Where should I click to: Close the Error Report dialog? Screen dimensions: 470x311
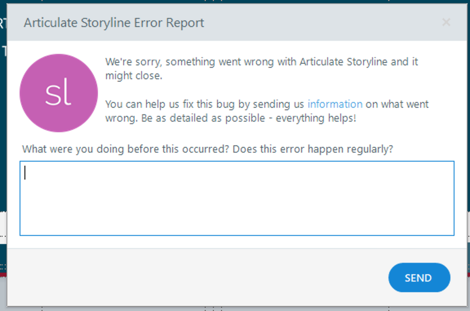coord(446,22)
